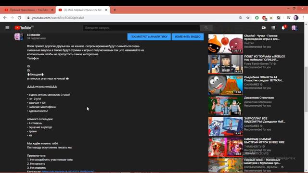Image resolution: width=308 pixels, height=173 pixels.
Task: Click the padlock site info icon
Action: (x=28, y=18)
